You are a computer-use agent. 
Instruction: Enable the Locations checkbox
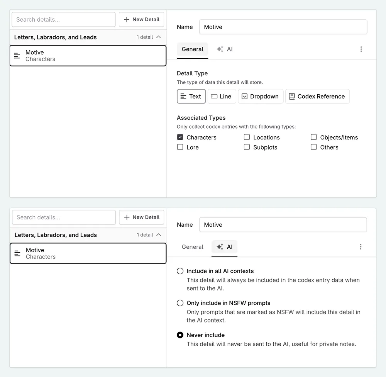[x=246, y=137]
